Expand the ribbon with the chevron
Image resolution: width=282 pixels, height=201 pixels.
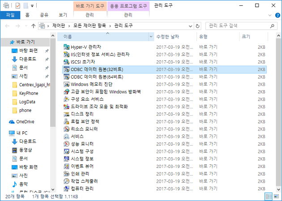(x=270, y=15)
